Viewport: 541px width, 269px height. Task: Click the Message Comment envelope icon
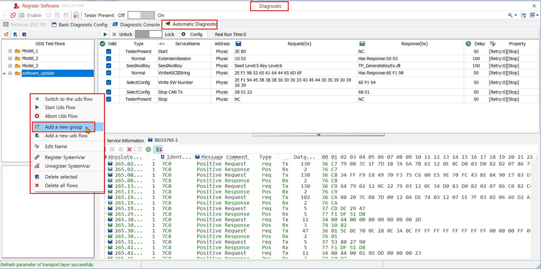[x=197, y=157]
